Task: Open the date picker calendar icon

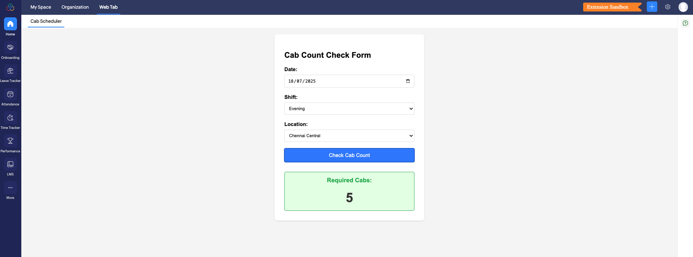Action: (408, 81)
